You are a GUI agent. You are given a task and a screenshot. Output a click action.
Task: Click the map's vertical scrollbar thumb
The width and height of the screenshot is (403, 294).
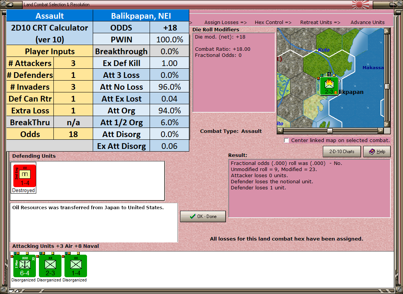pos(387,86)
